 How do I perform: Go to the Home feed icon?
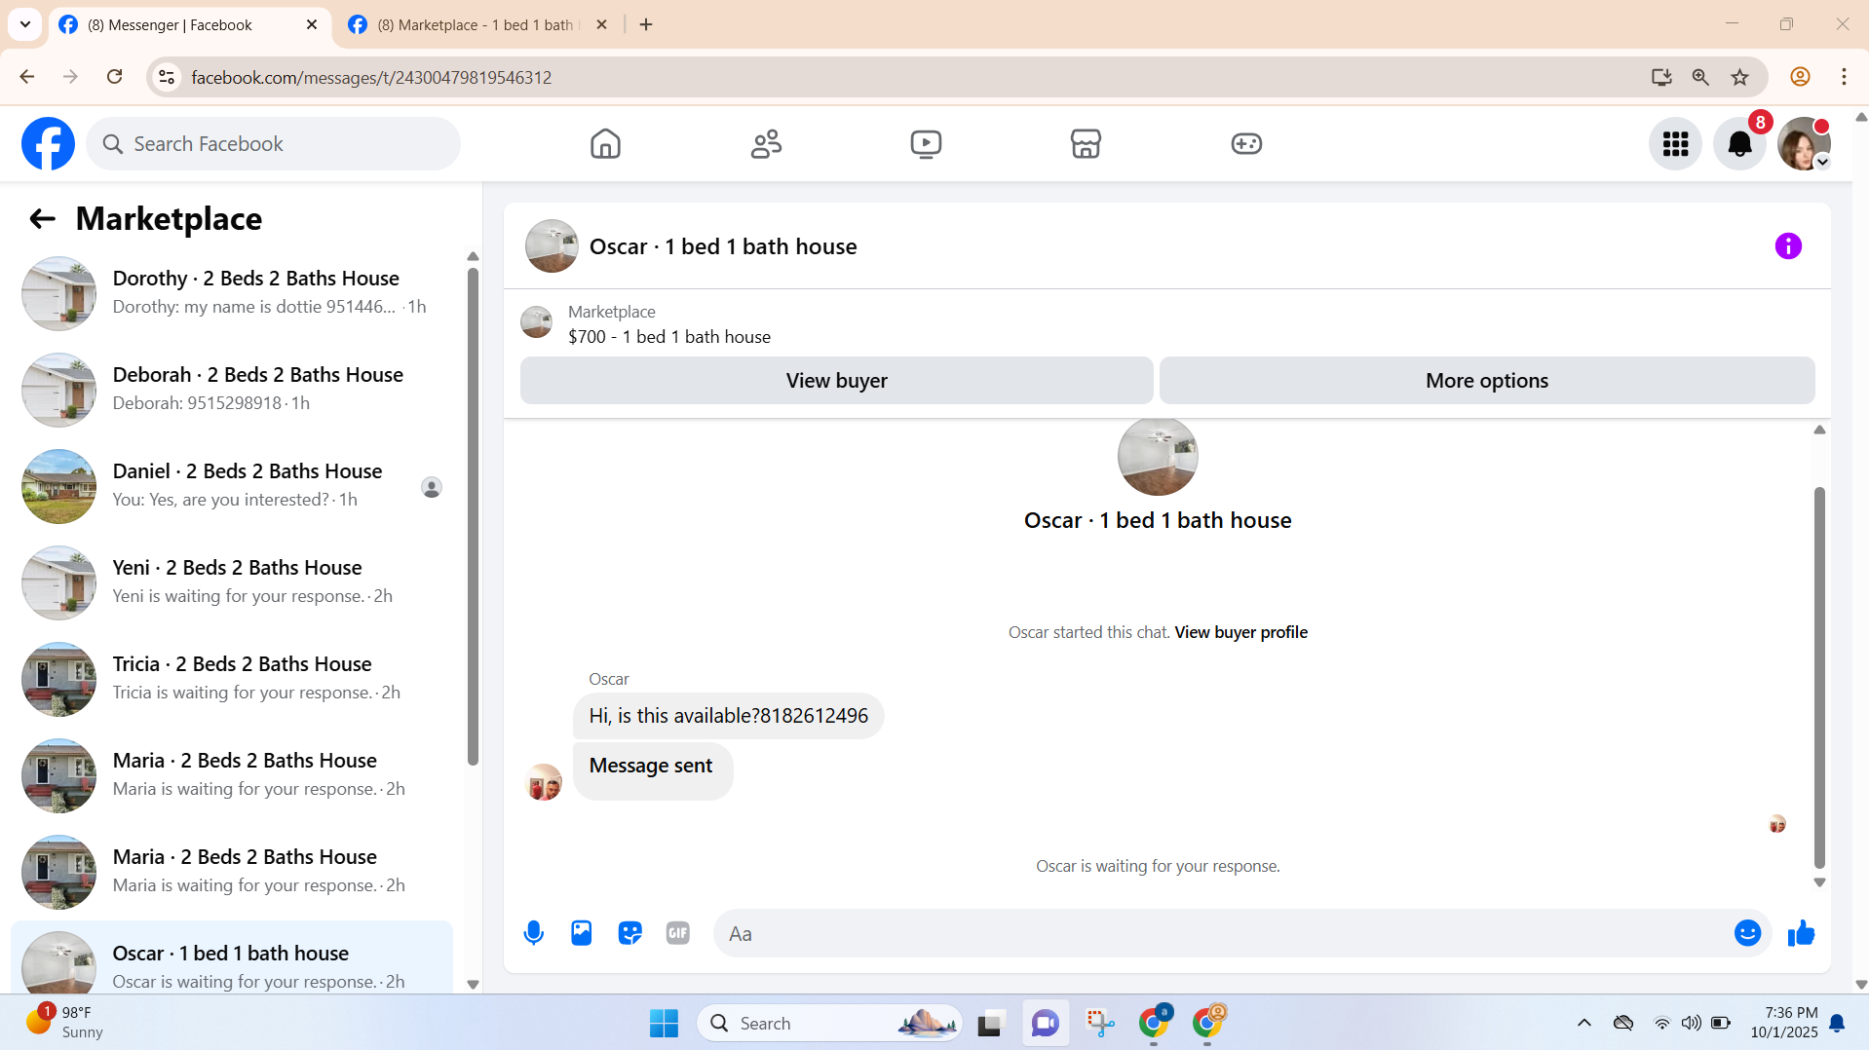605,144
